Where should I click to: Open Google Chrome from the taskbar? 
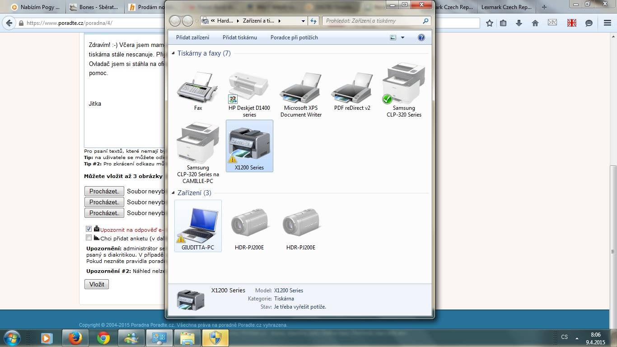tap(103, 338)
